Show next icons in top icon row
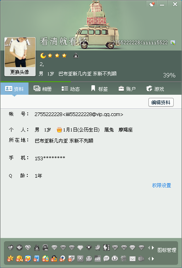182x268 pixels. coord(153,247)
